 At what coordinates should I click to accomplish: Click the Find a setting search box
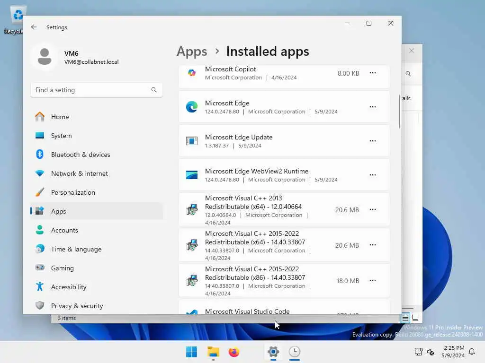[x=97, y=90]
